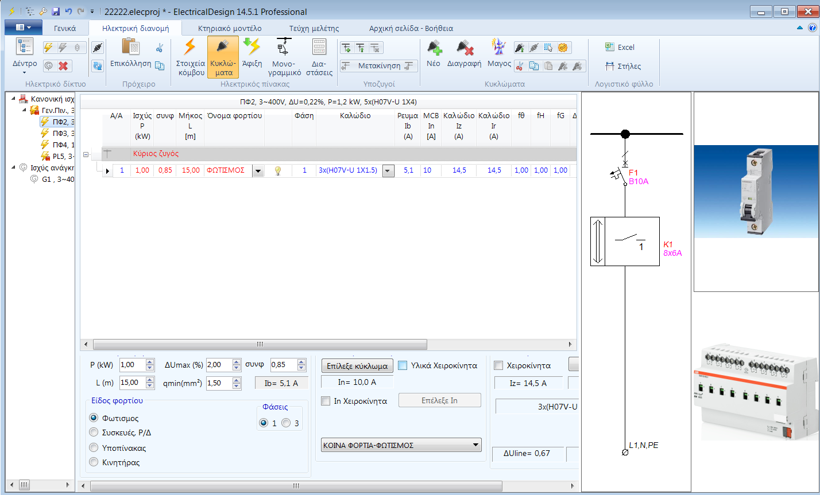The width and height of the screenshot is (820, 495).
Task: Open the ΚΟΙΝΑ ΦΟΡΤΙΑ-ΦΩΤΙΣΜΟΣ dropdown
Action: 475,445
